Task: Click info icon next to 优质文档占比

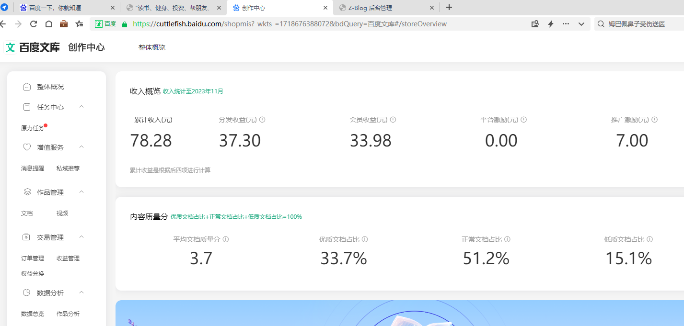Action: click(x=365, y=239)
